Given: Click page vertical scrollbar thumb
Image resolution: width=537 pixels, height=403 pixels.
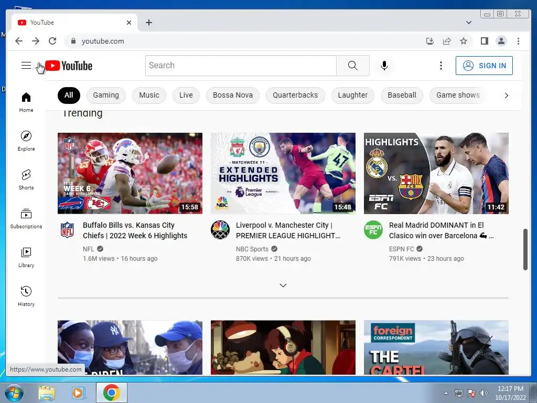Looking at the screenshot, I should click(525, 249).
